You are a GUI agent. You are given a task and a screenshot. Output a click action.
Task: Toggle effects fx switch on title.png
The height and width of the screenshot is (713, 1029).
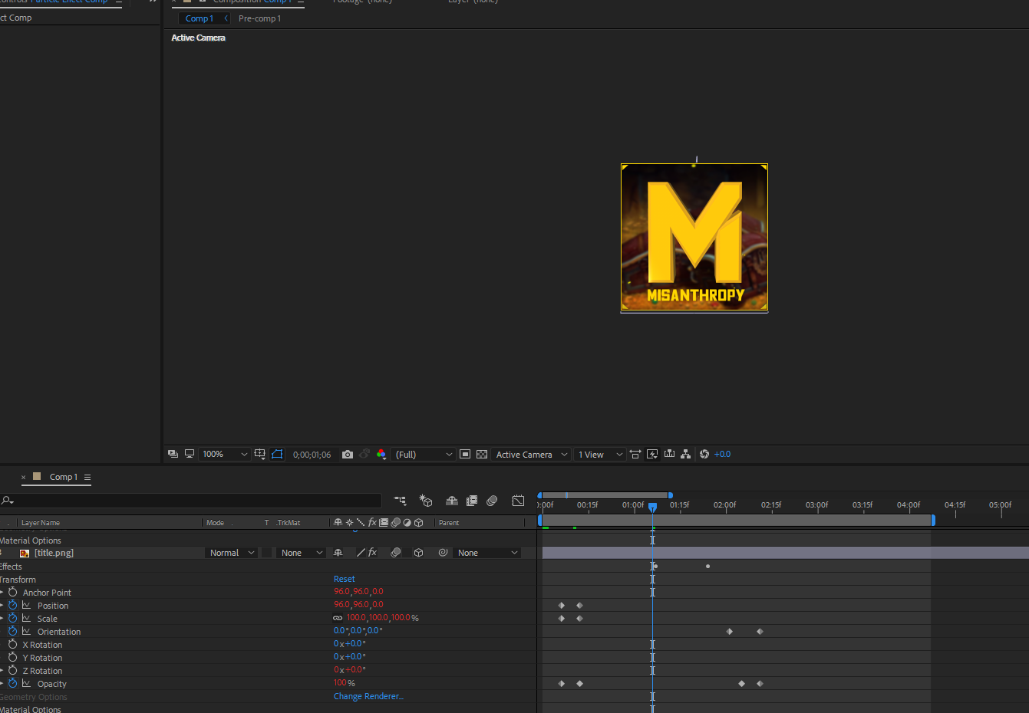point(373,553)
